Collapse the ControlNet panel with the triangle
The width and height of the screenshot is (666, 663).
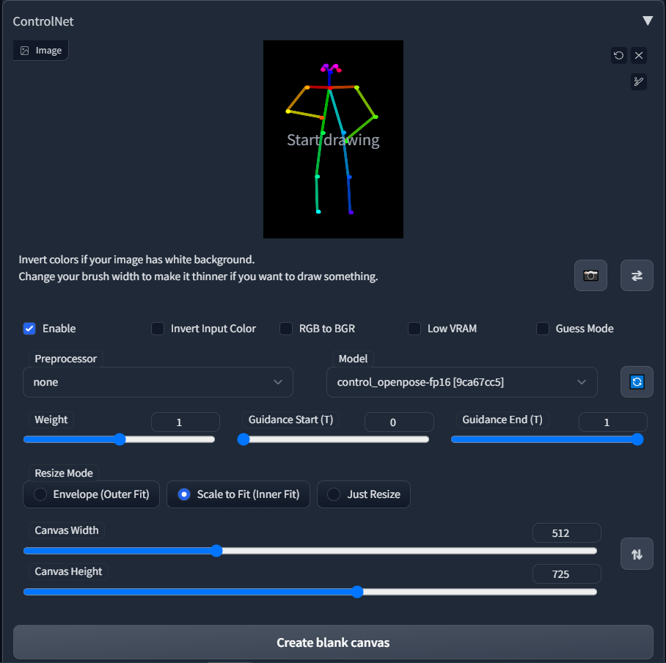pyautogui.click(x=648, y=21)
